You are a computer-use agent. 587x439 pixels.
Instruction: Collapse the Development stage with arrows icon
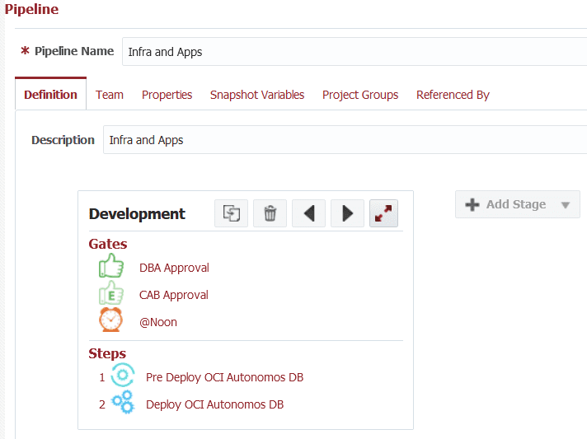383,213
